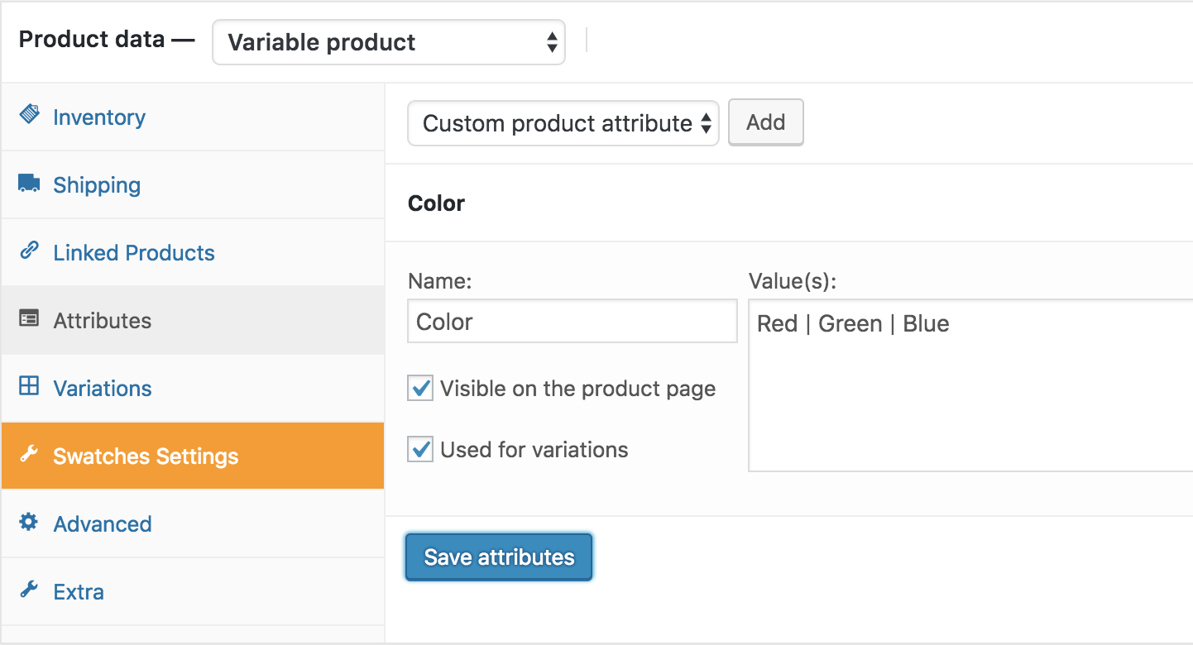
Task: Click Save attributes
Action: click(x=498, y=557)
